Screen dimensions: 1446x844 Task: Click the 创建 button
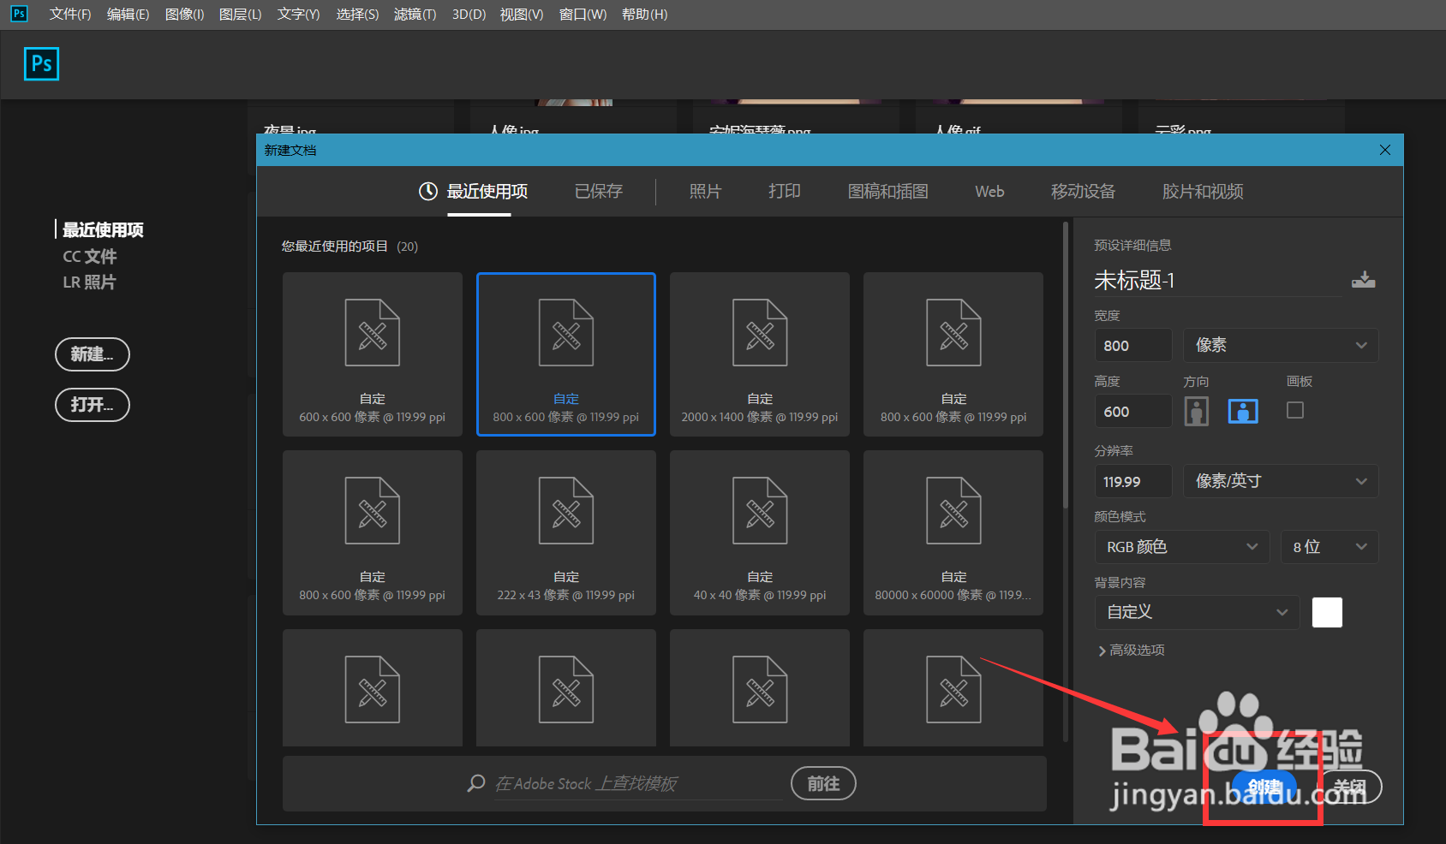point(1264,787)
